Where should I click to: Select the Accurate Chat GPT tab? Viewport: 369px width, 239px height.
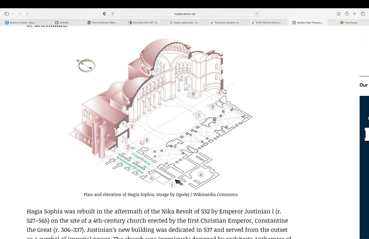coord(144,23)
